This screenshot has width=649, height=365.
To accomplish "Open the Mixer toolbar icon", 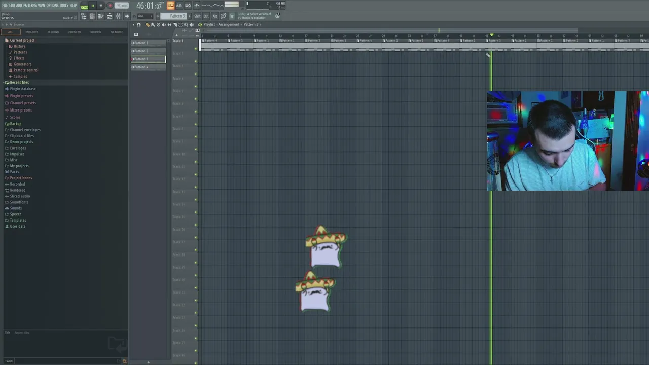I will (118, 16).
